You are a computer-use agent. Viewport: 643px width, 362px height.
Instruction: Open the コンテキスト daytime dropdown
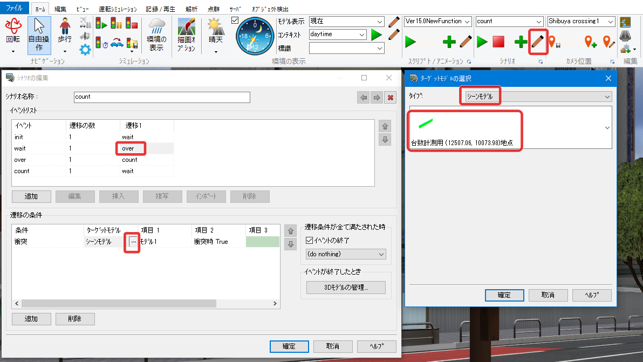[361, 35]
